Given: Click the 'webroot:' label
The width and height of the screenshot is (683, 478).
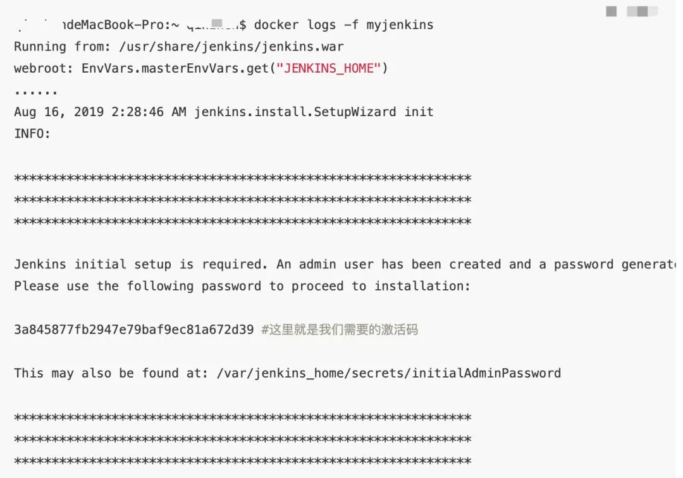Looking at the screenshot, I should pyautogui.click(x=44, y=68).
